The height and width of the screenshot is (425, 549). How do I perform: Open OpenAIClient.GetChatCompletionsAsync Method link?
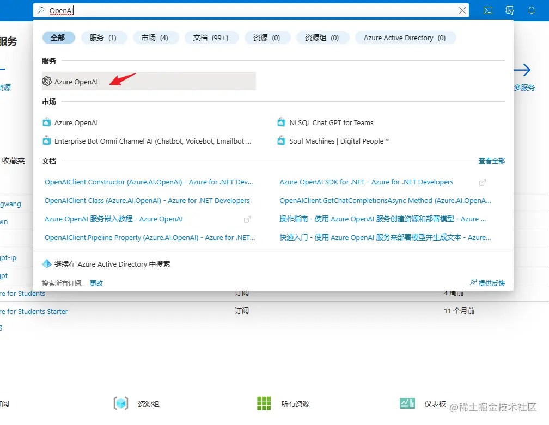tap(385, 201)
